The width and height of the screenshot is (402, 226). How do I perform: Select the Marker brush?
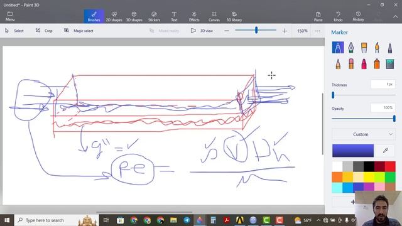[x=338, y=48]
